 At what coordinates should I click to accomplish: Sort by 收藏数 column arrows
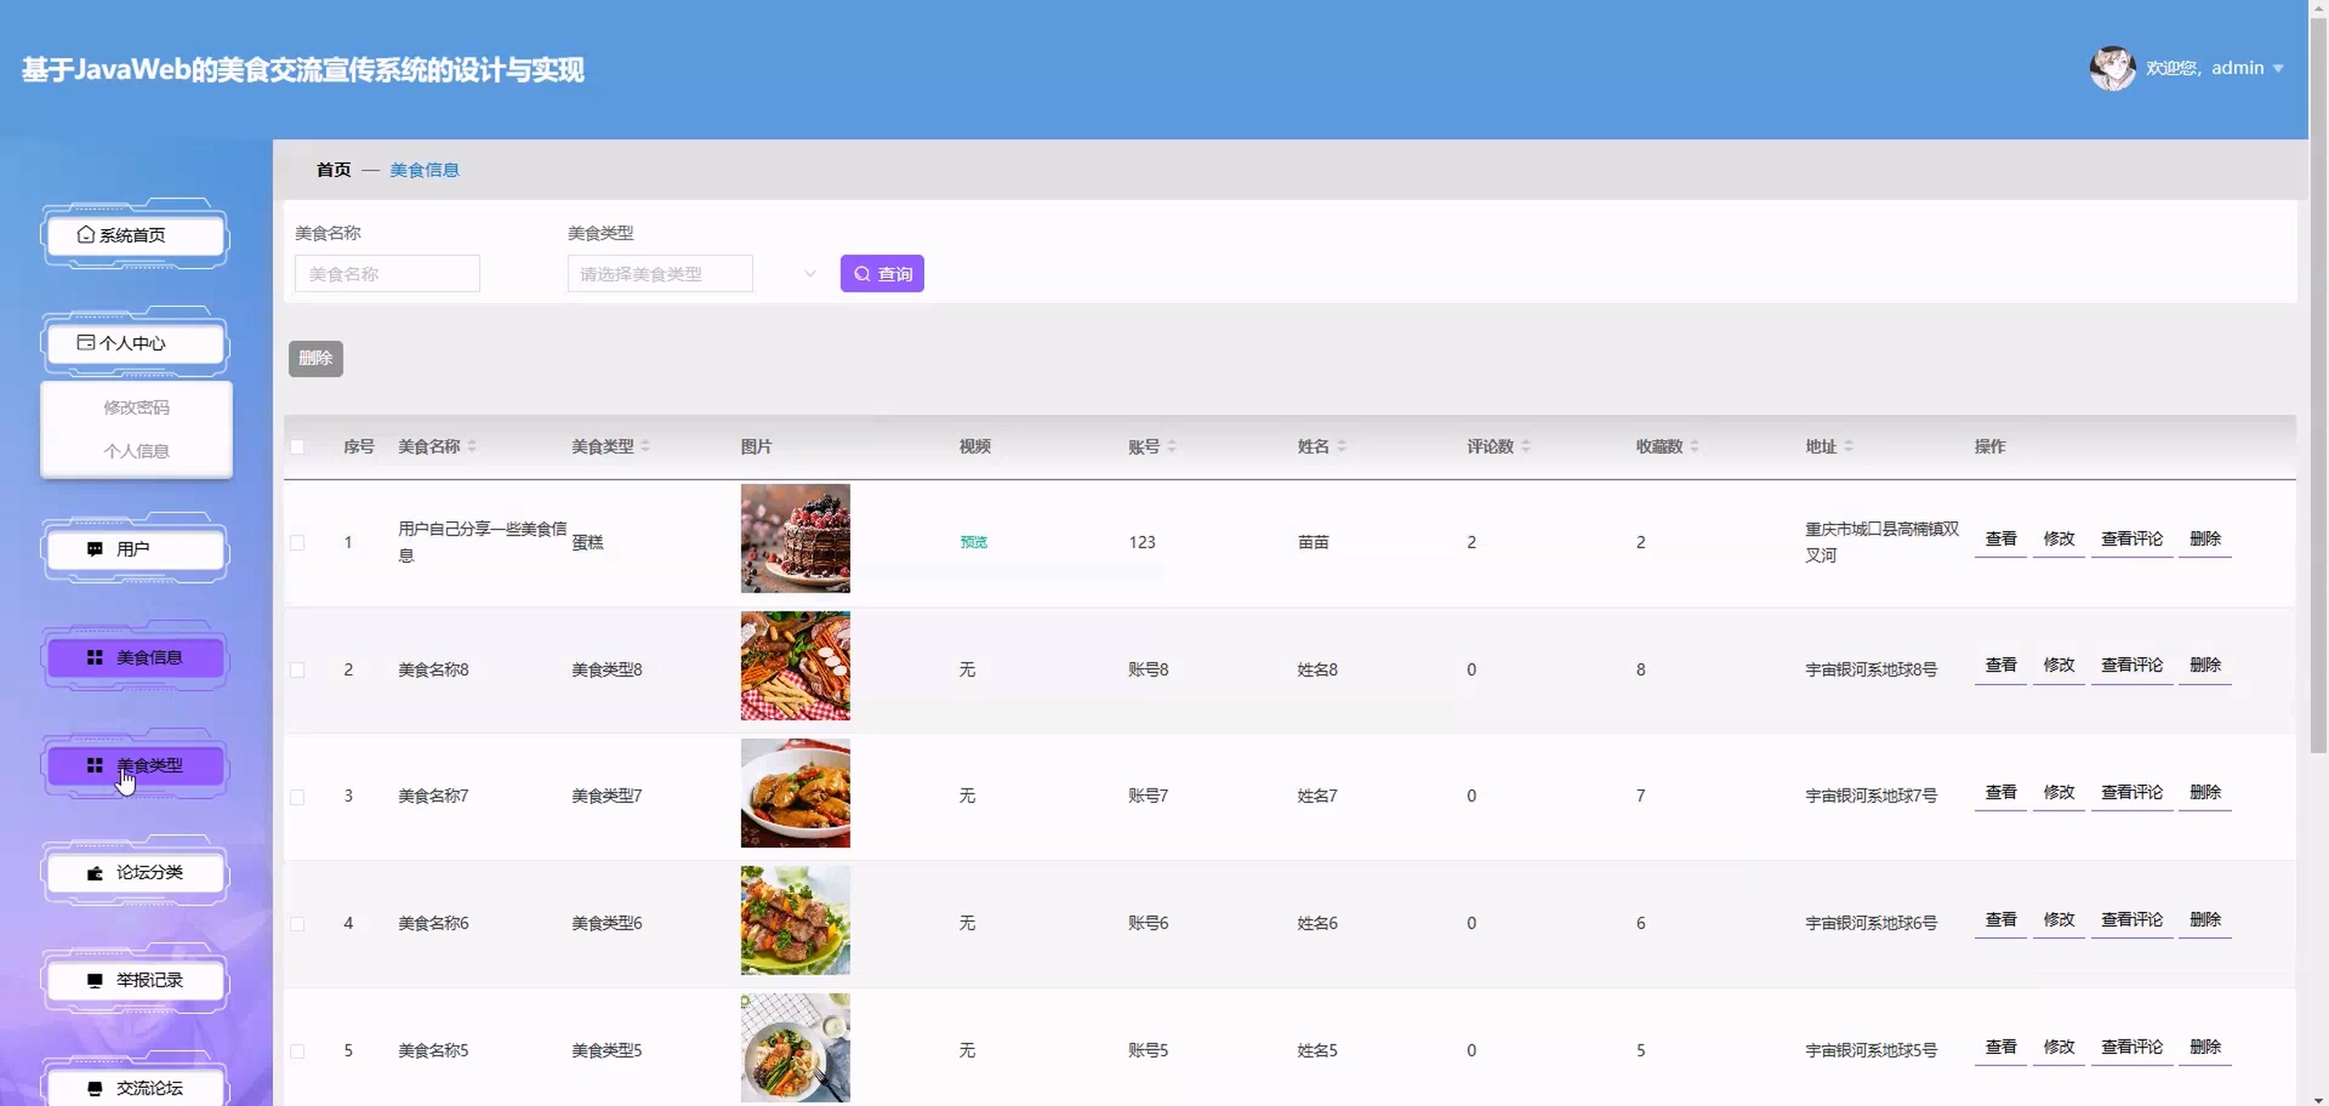pyautogui.click(x=1694, y=446)
